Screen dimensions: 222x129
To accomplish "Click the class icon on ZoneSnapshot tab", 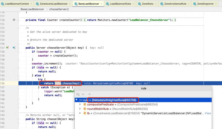I will 195,4.
